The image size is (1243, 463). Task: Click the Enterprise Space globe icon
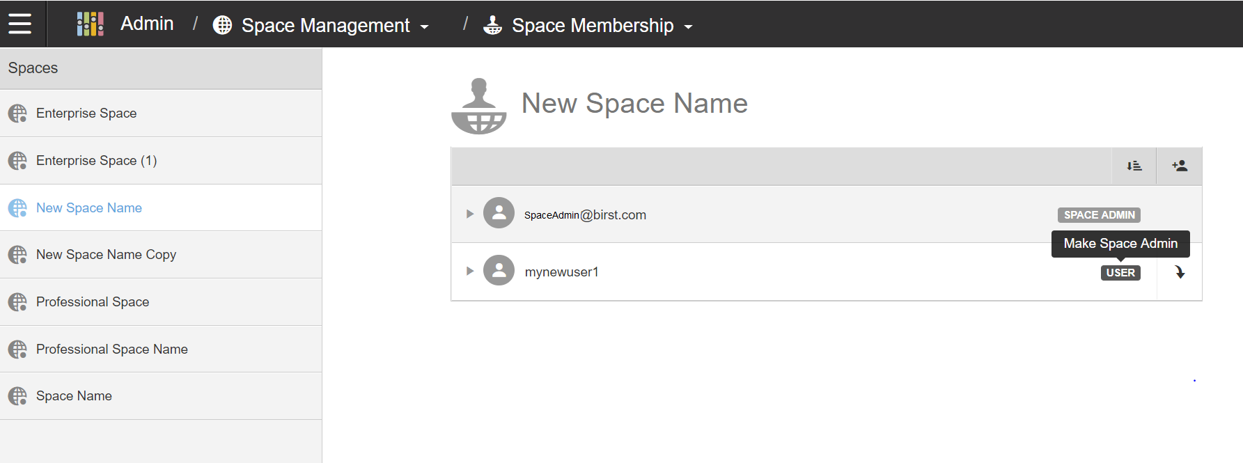click(x=17, y=113)
